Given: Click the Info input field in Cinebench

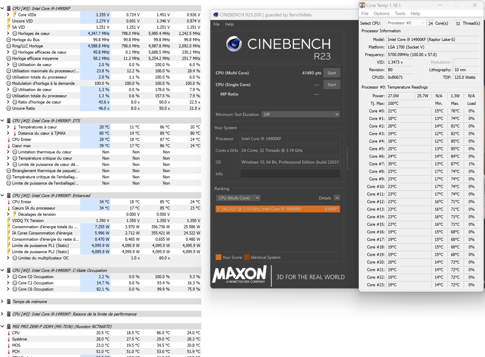Looking at the screenshot, I should coord(290,174).
